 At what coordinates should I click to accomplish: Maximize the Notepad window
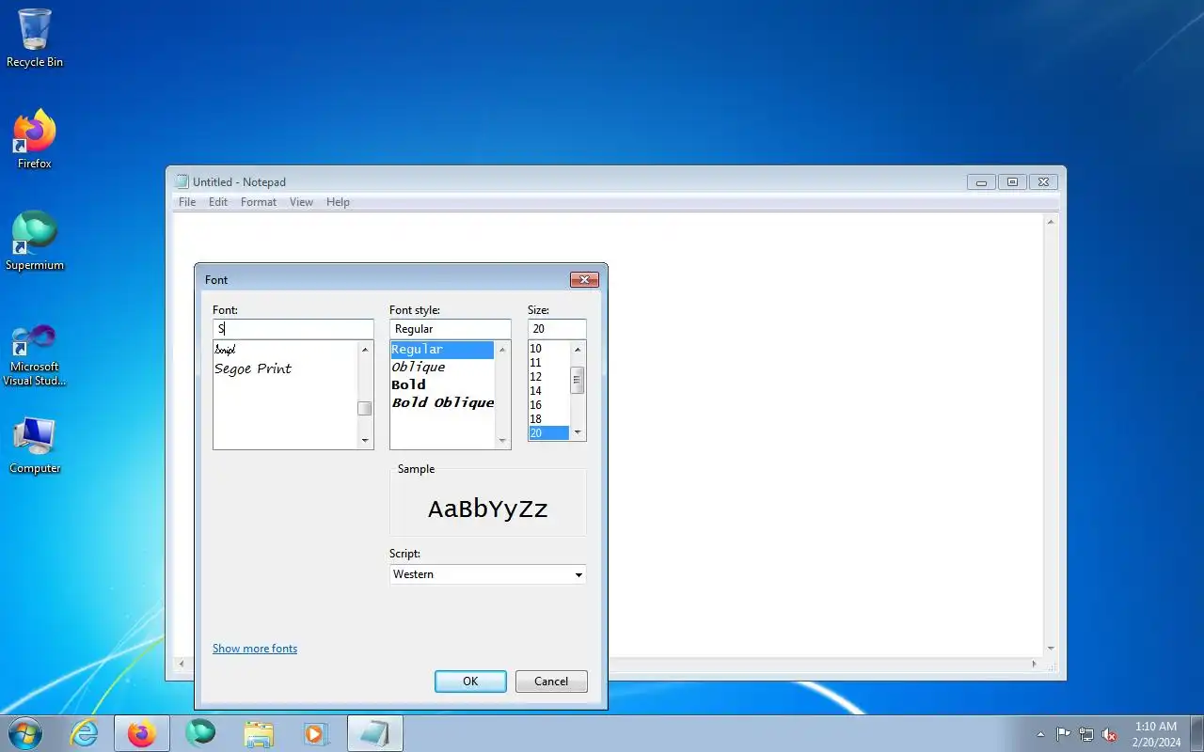[1012, 182]
